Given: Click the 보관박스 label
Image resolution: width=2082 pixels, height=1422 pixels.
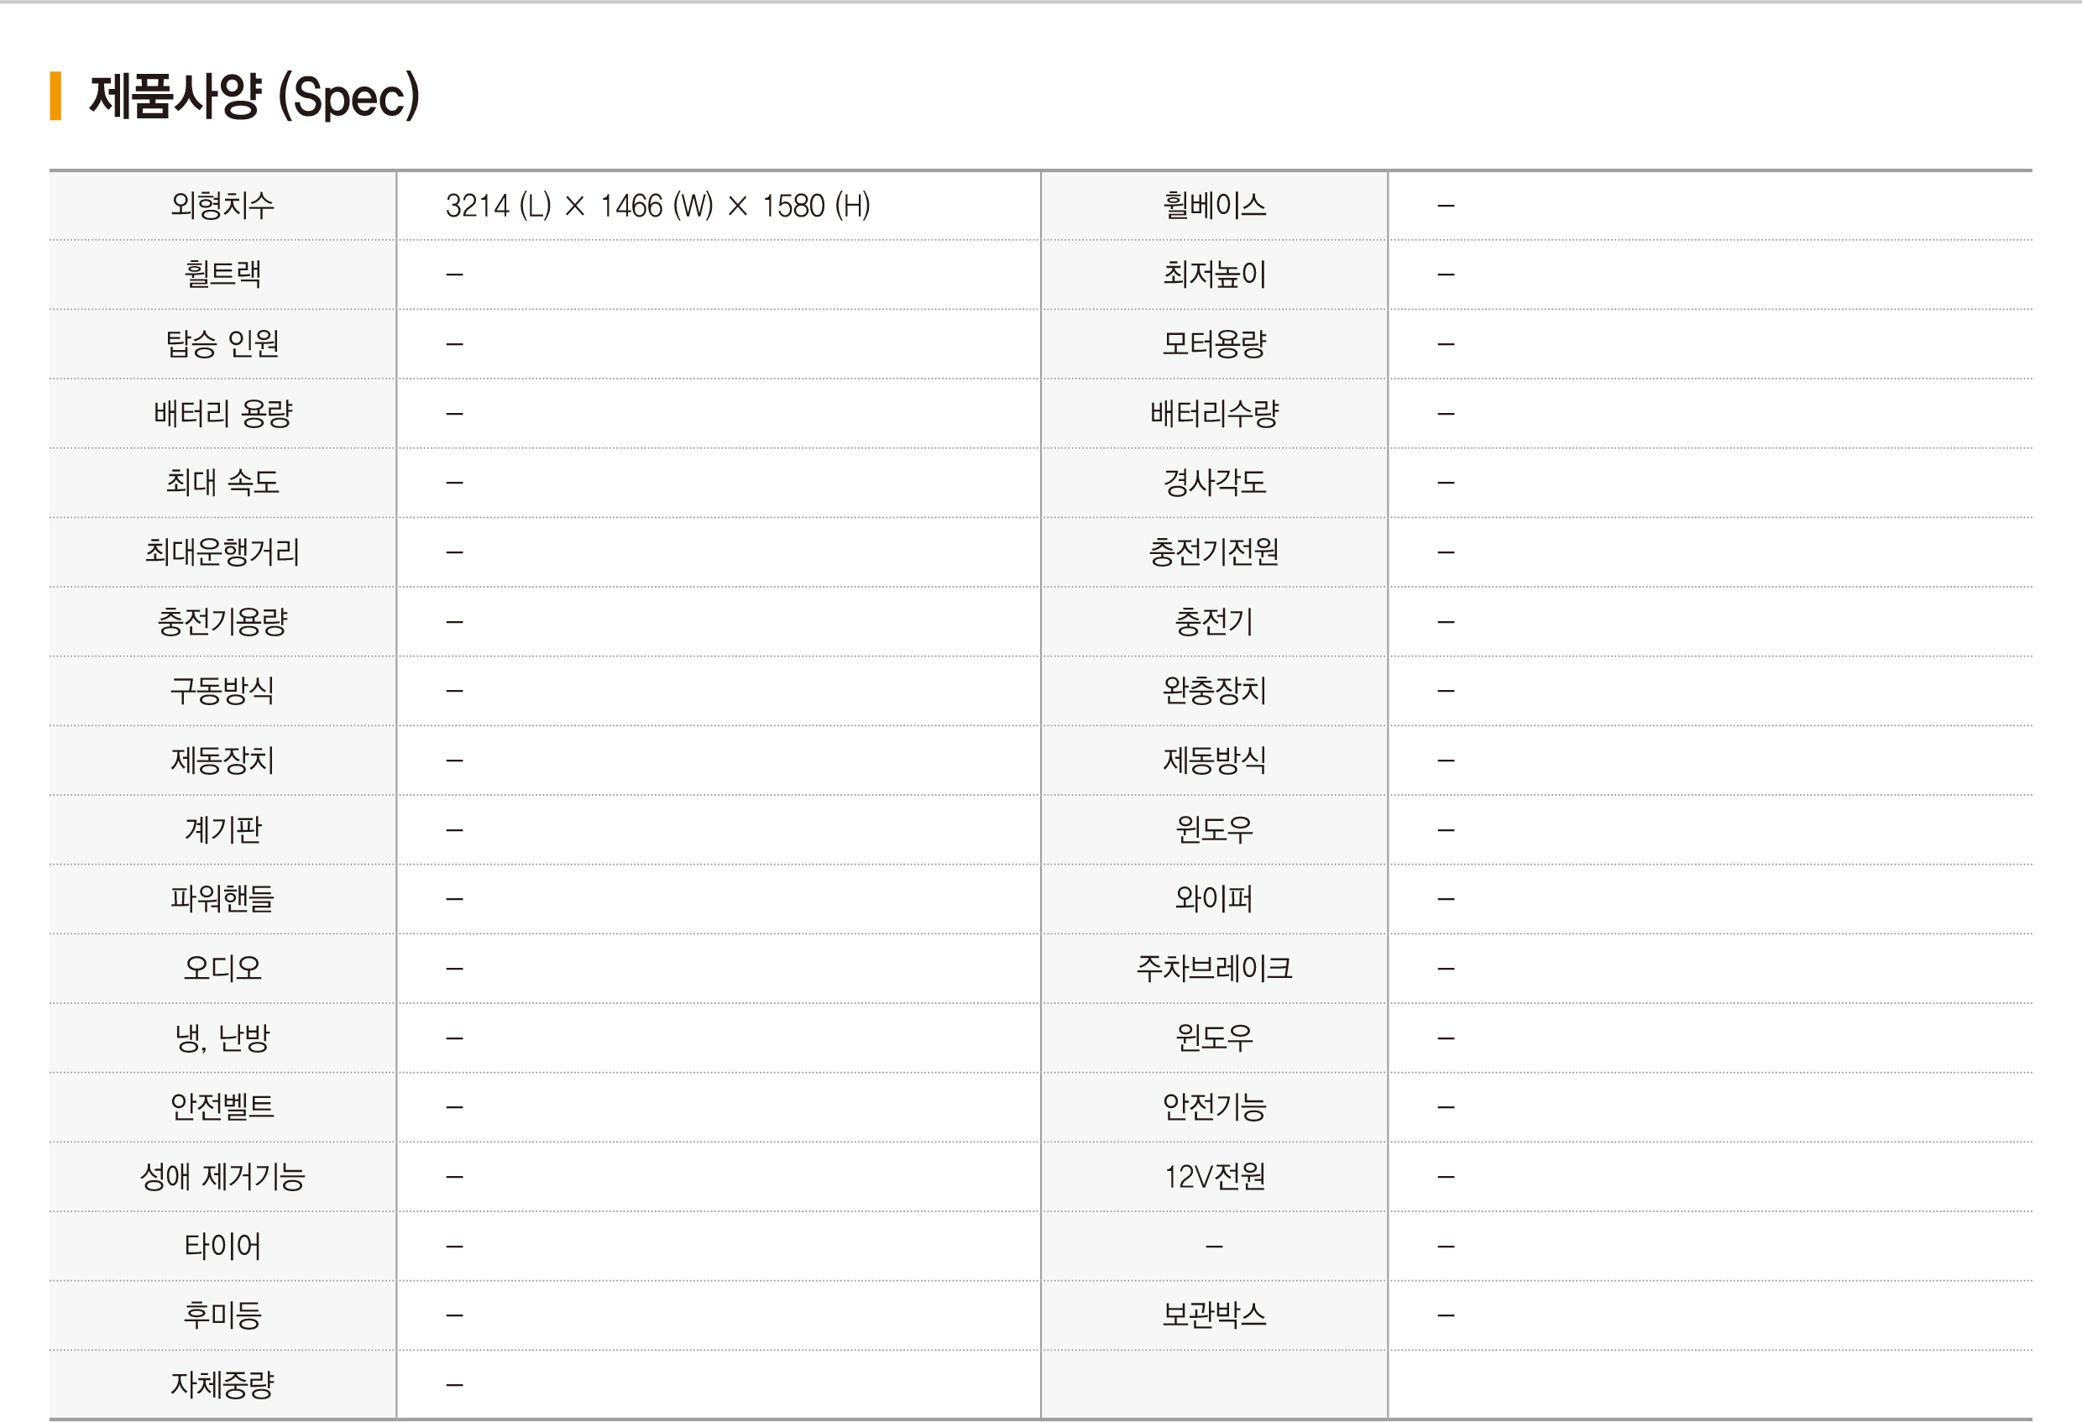Looking at the screenshot, I should click(x=1214, y=1315).
